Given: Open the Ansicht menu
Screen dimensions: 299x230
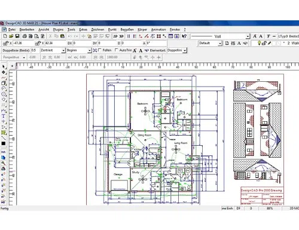Looking at the screenshot, I should pos(44,29).
